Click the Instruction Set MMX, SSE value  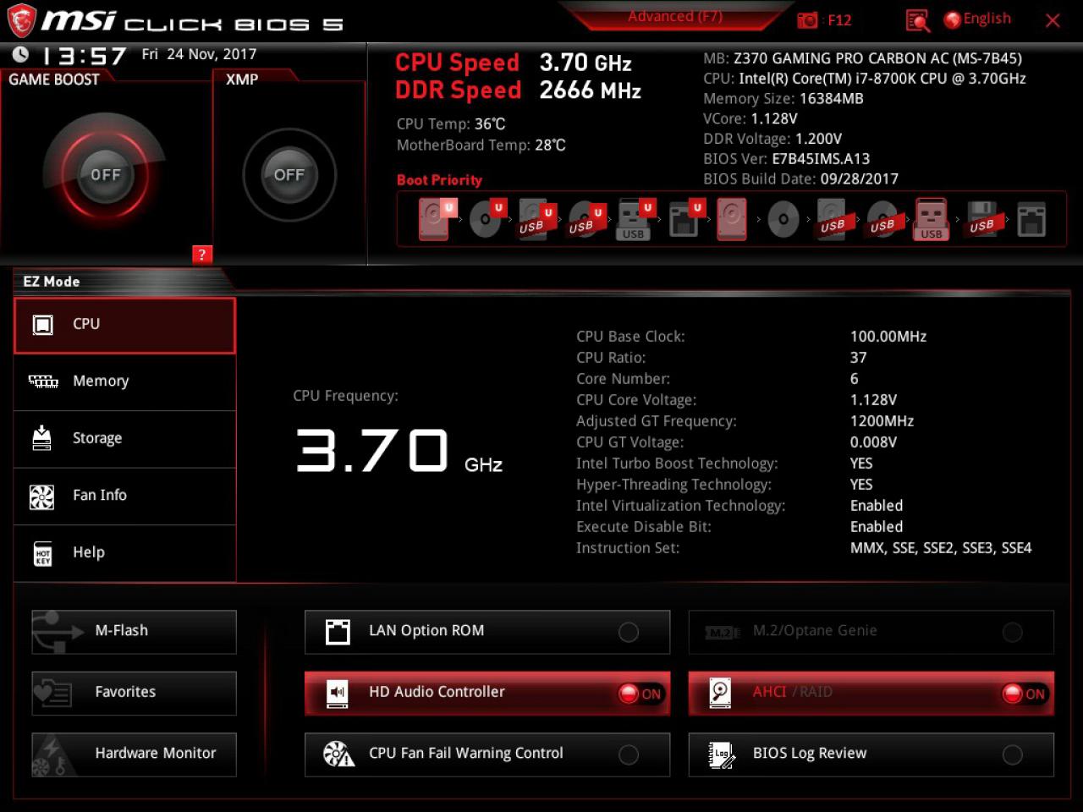941,548
